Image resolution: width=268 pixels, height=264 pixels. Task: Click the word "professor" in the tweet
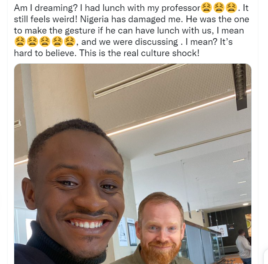click(181, 8)
